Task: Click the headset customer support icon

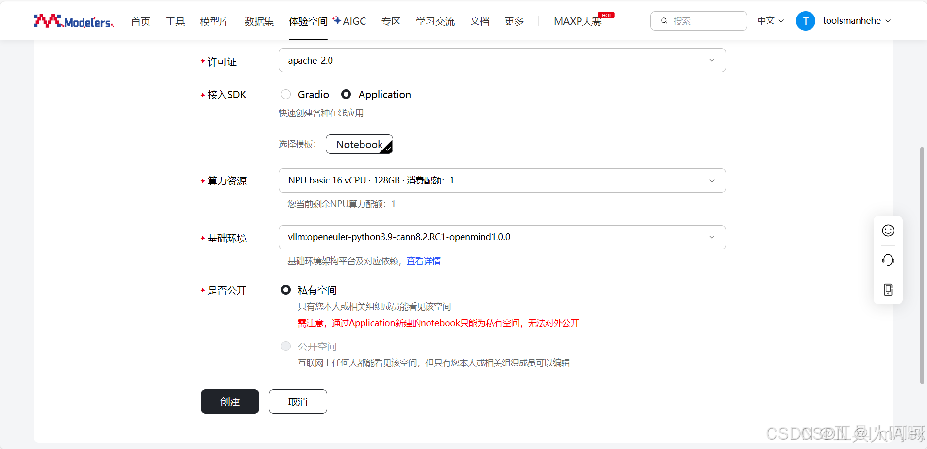Action: click(888, 260)
